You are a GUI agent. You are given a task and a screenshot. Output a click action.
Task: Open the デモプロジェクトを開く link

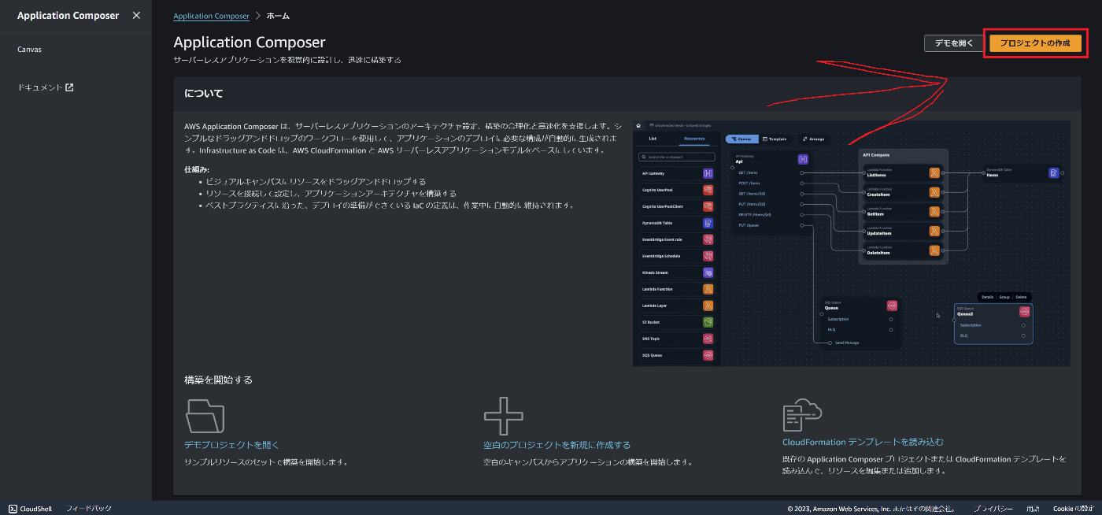point(231,445)
